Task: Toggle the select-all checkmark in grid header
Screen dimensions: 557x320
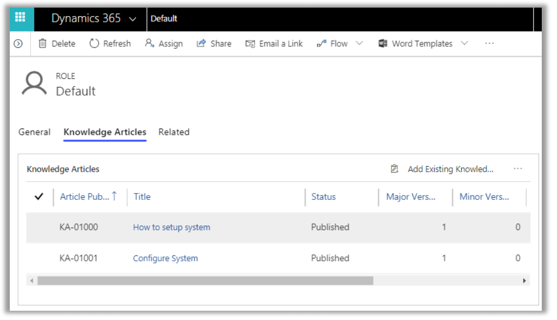Action: click(39, 197)
